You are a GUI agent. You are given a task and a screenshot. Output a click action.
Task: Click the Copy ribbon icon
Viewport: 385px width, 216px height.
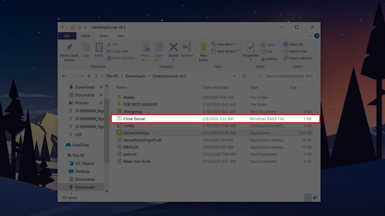pyautogui.click(x=86, y=47)
